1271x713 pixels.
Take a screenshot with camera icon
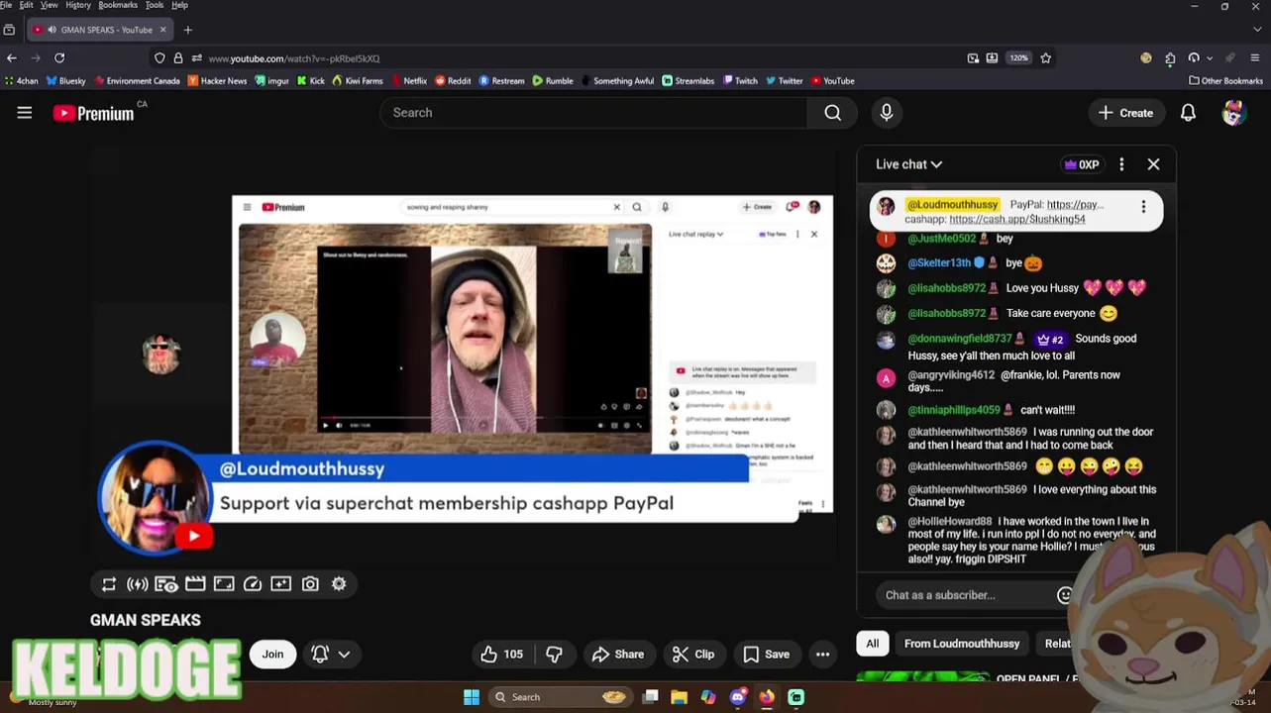[x=310, y=584]
